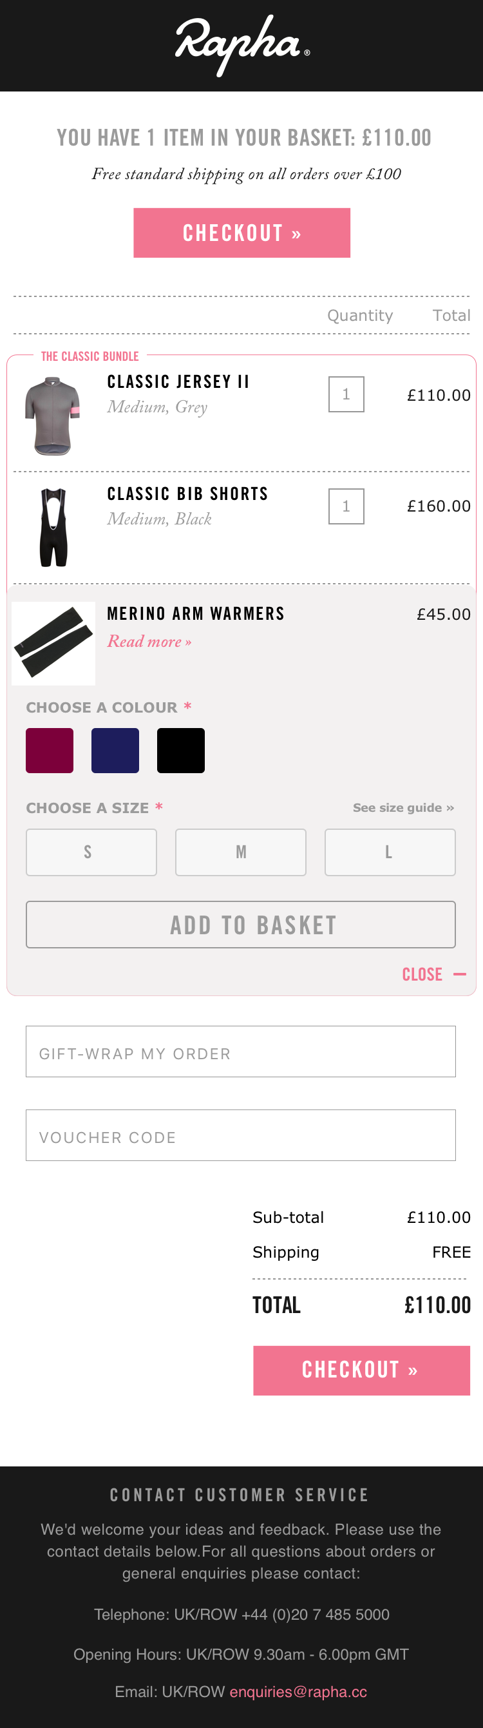483x1728 pixels.
Task: Edit the Classic Jersey II quantity field
Action: 346,394
